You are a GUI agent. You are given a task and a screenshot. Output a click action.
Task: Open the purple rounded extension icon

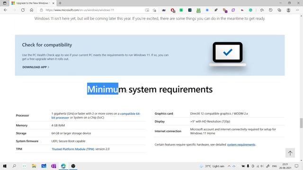[x=233, y=10]
